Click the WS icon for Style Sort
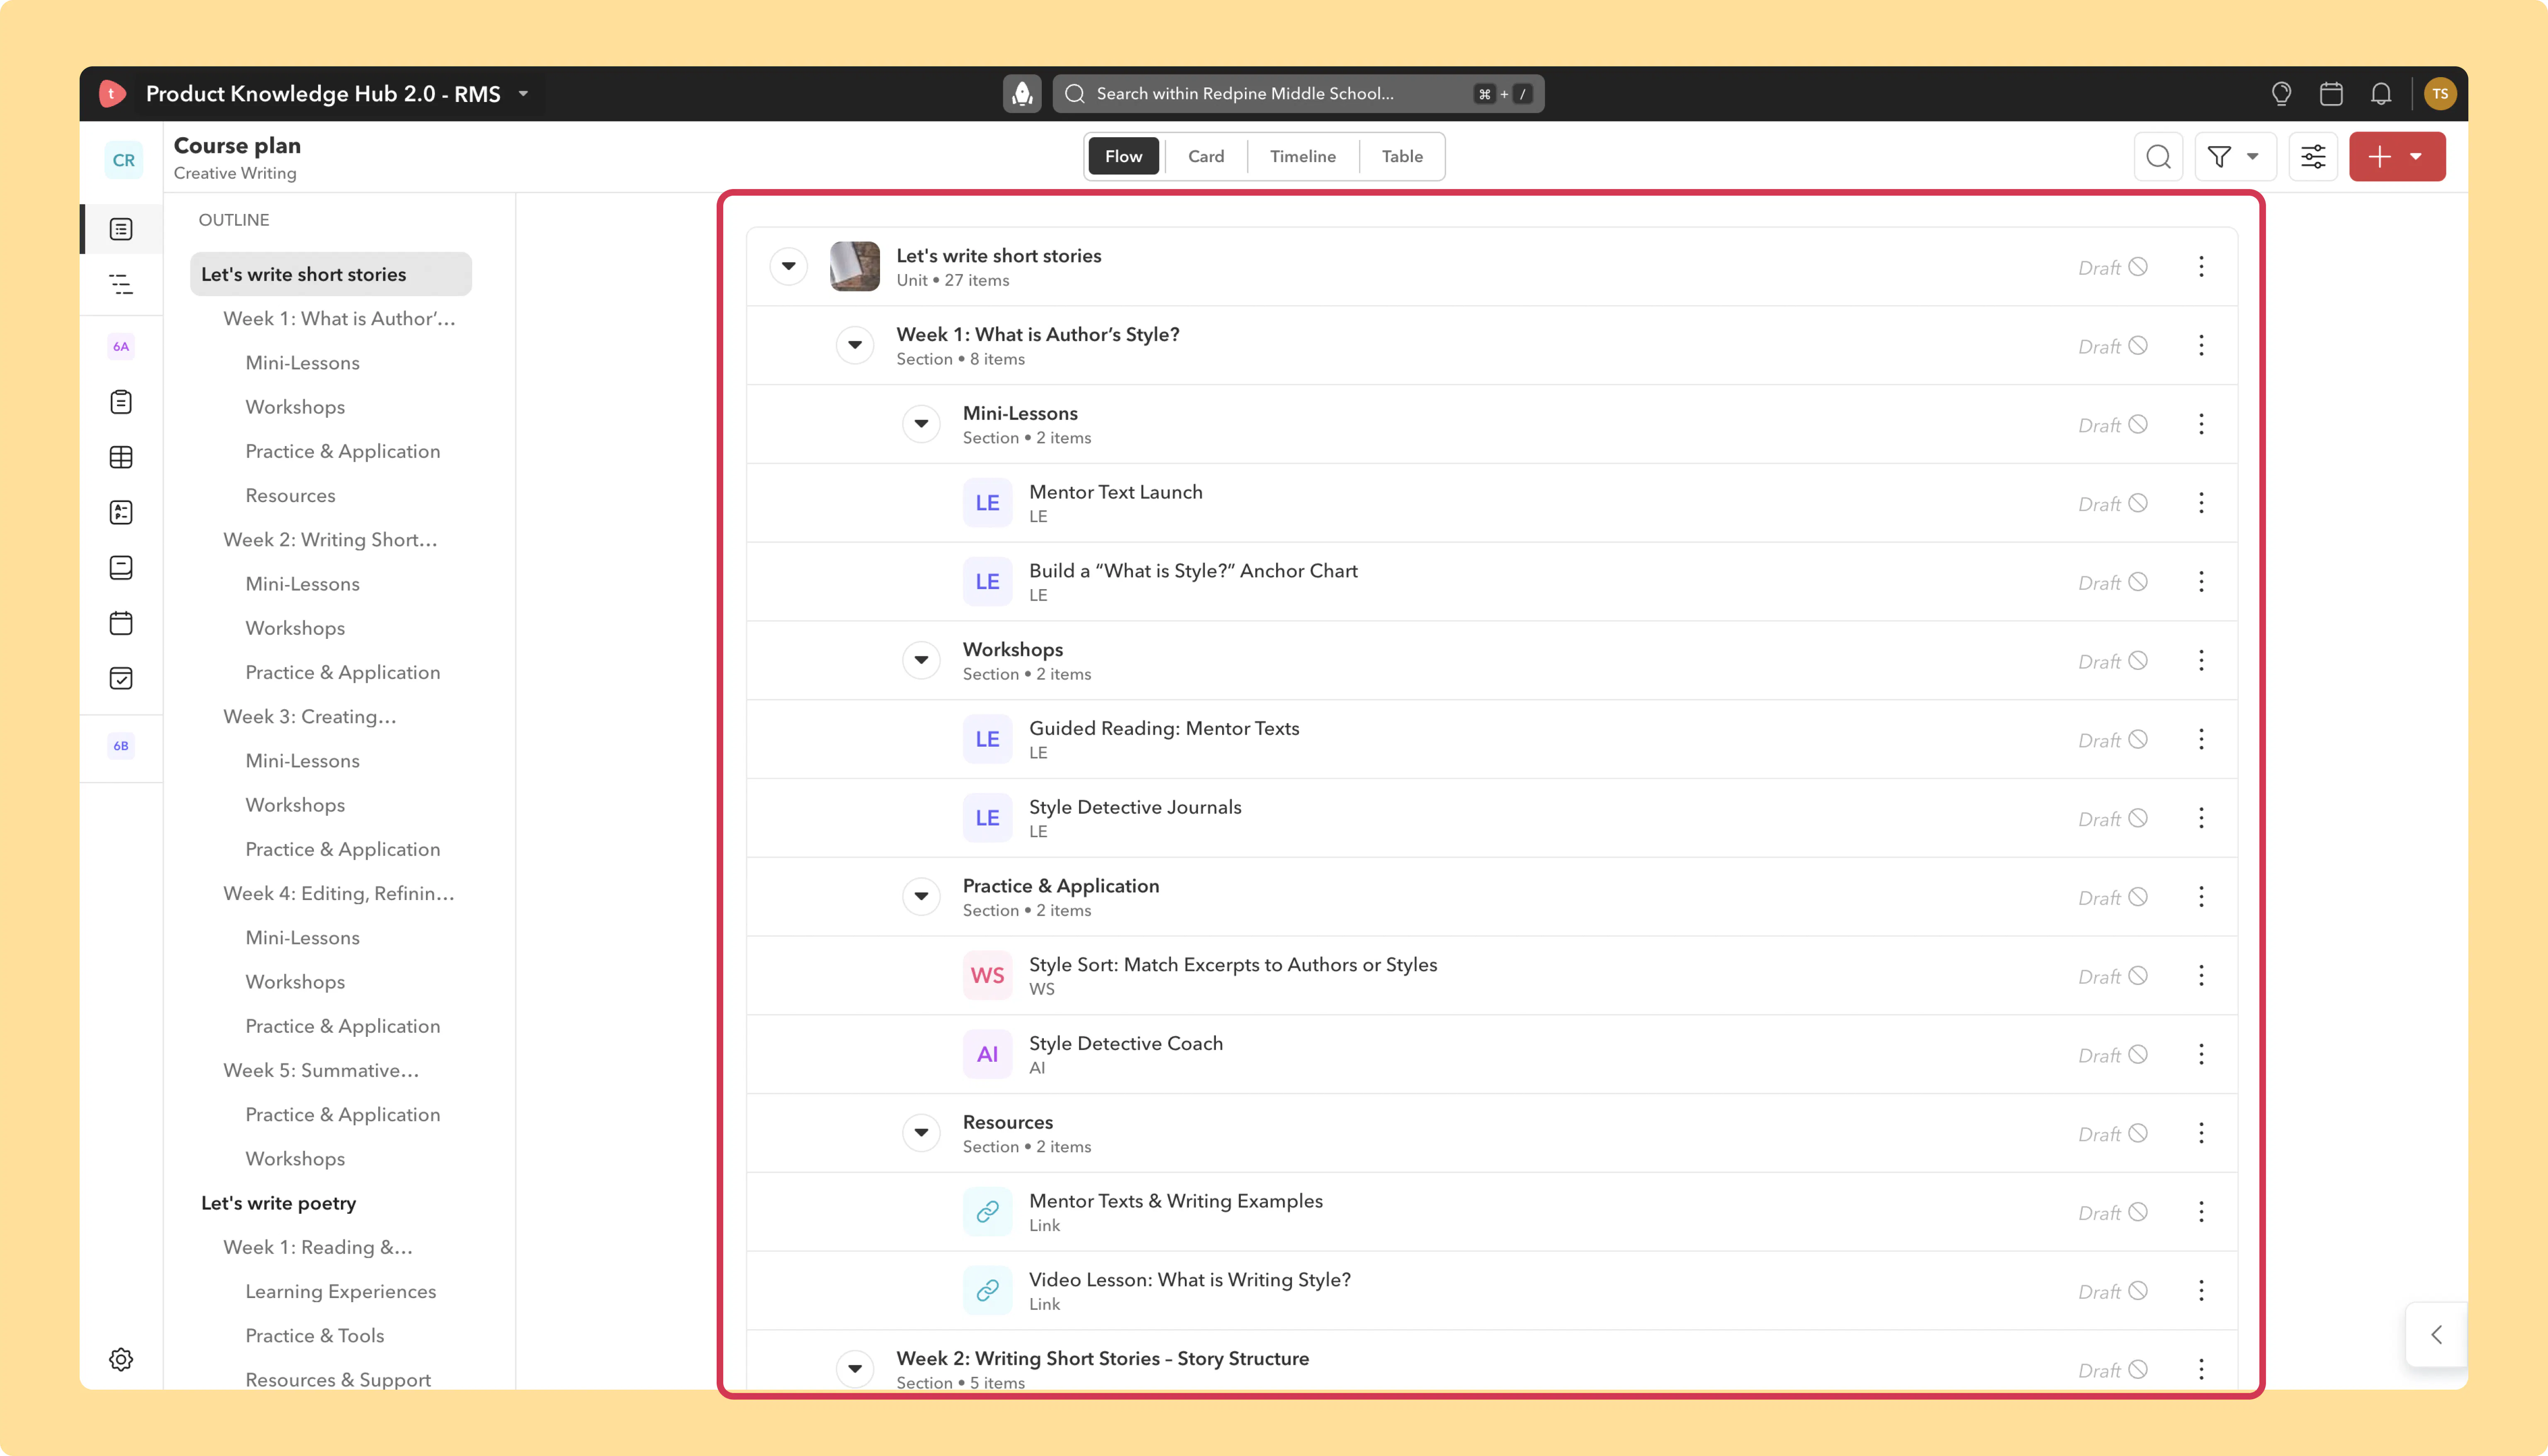 point(987,976)
